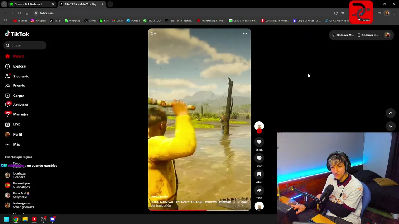This screenshot has height=224, width=399.
Task: Mute the TikTok video sound
Action: pos(153,33)
